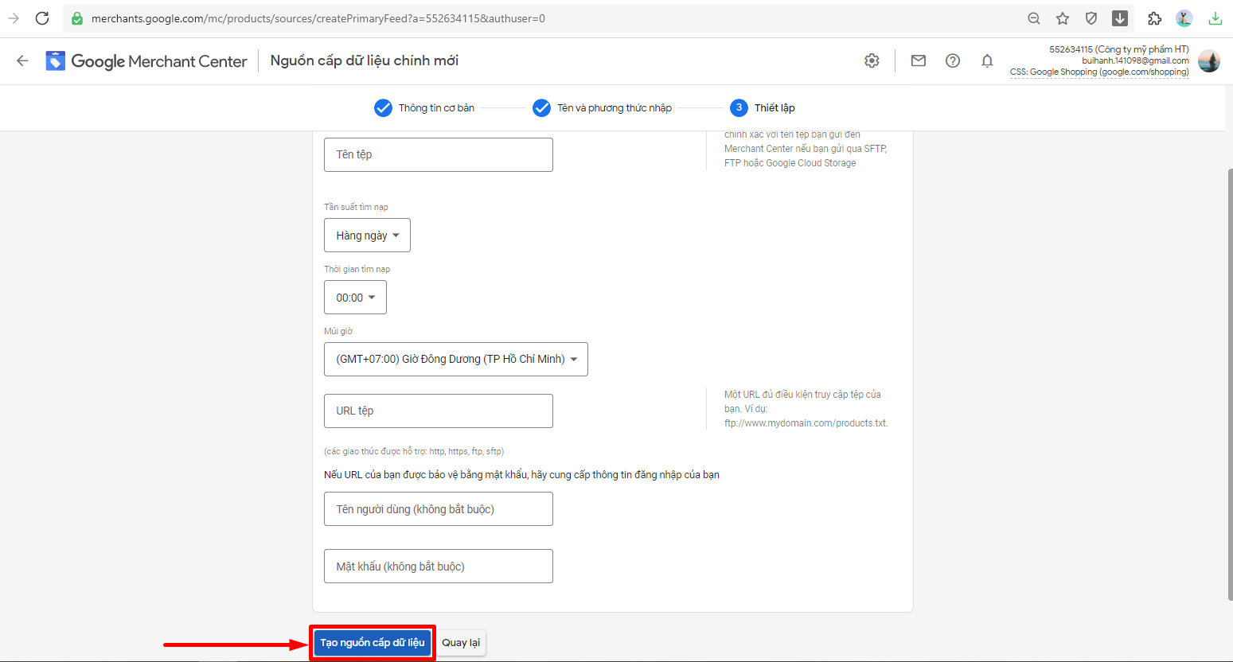Click the Merchant Center settings gear icon
Image resolution: width=1233 pixels, height=662 pixels.
tap(872, 61)
